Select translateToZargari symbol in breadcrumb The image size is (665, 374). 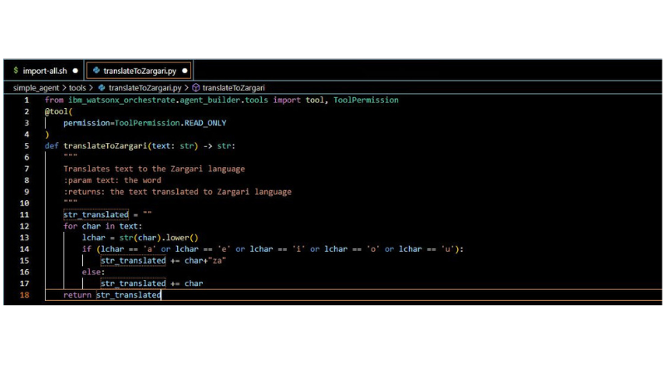[234, 87]
